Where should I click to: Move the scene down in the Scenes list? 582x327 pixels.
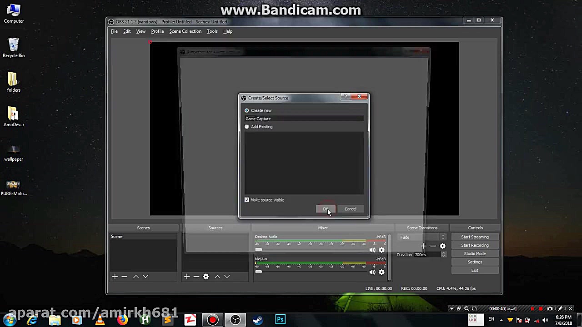click(x=145, y=277)
